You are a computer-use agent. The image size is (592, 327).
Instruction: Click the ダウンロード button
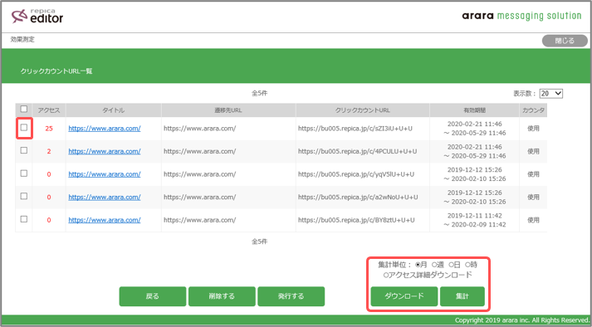(404, 296)
